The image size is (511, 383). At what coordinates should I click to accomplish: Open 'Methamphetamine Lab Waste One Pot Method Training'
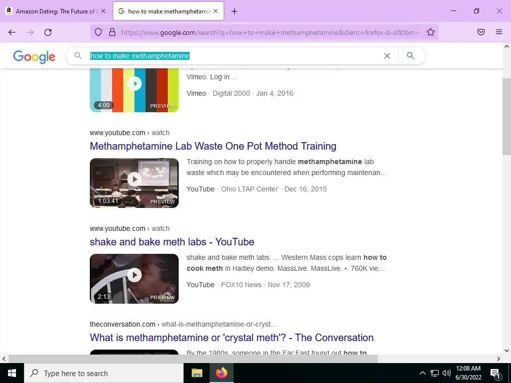(x=213, y=146)
